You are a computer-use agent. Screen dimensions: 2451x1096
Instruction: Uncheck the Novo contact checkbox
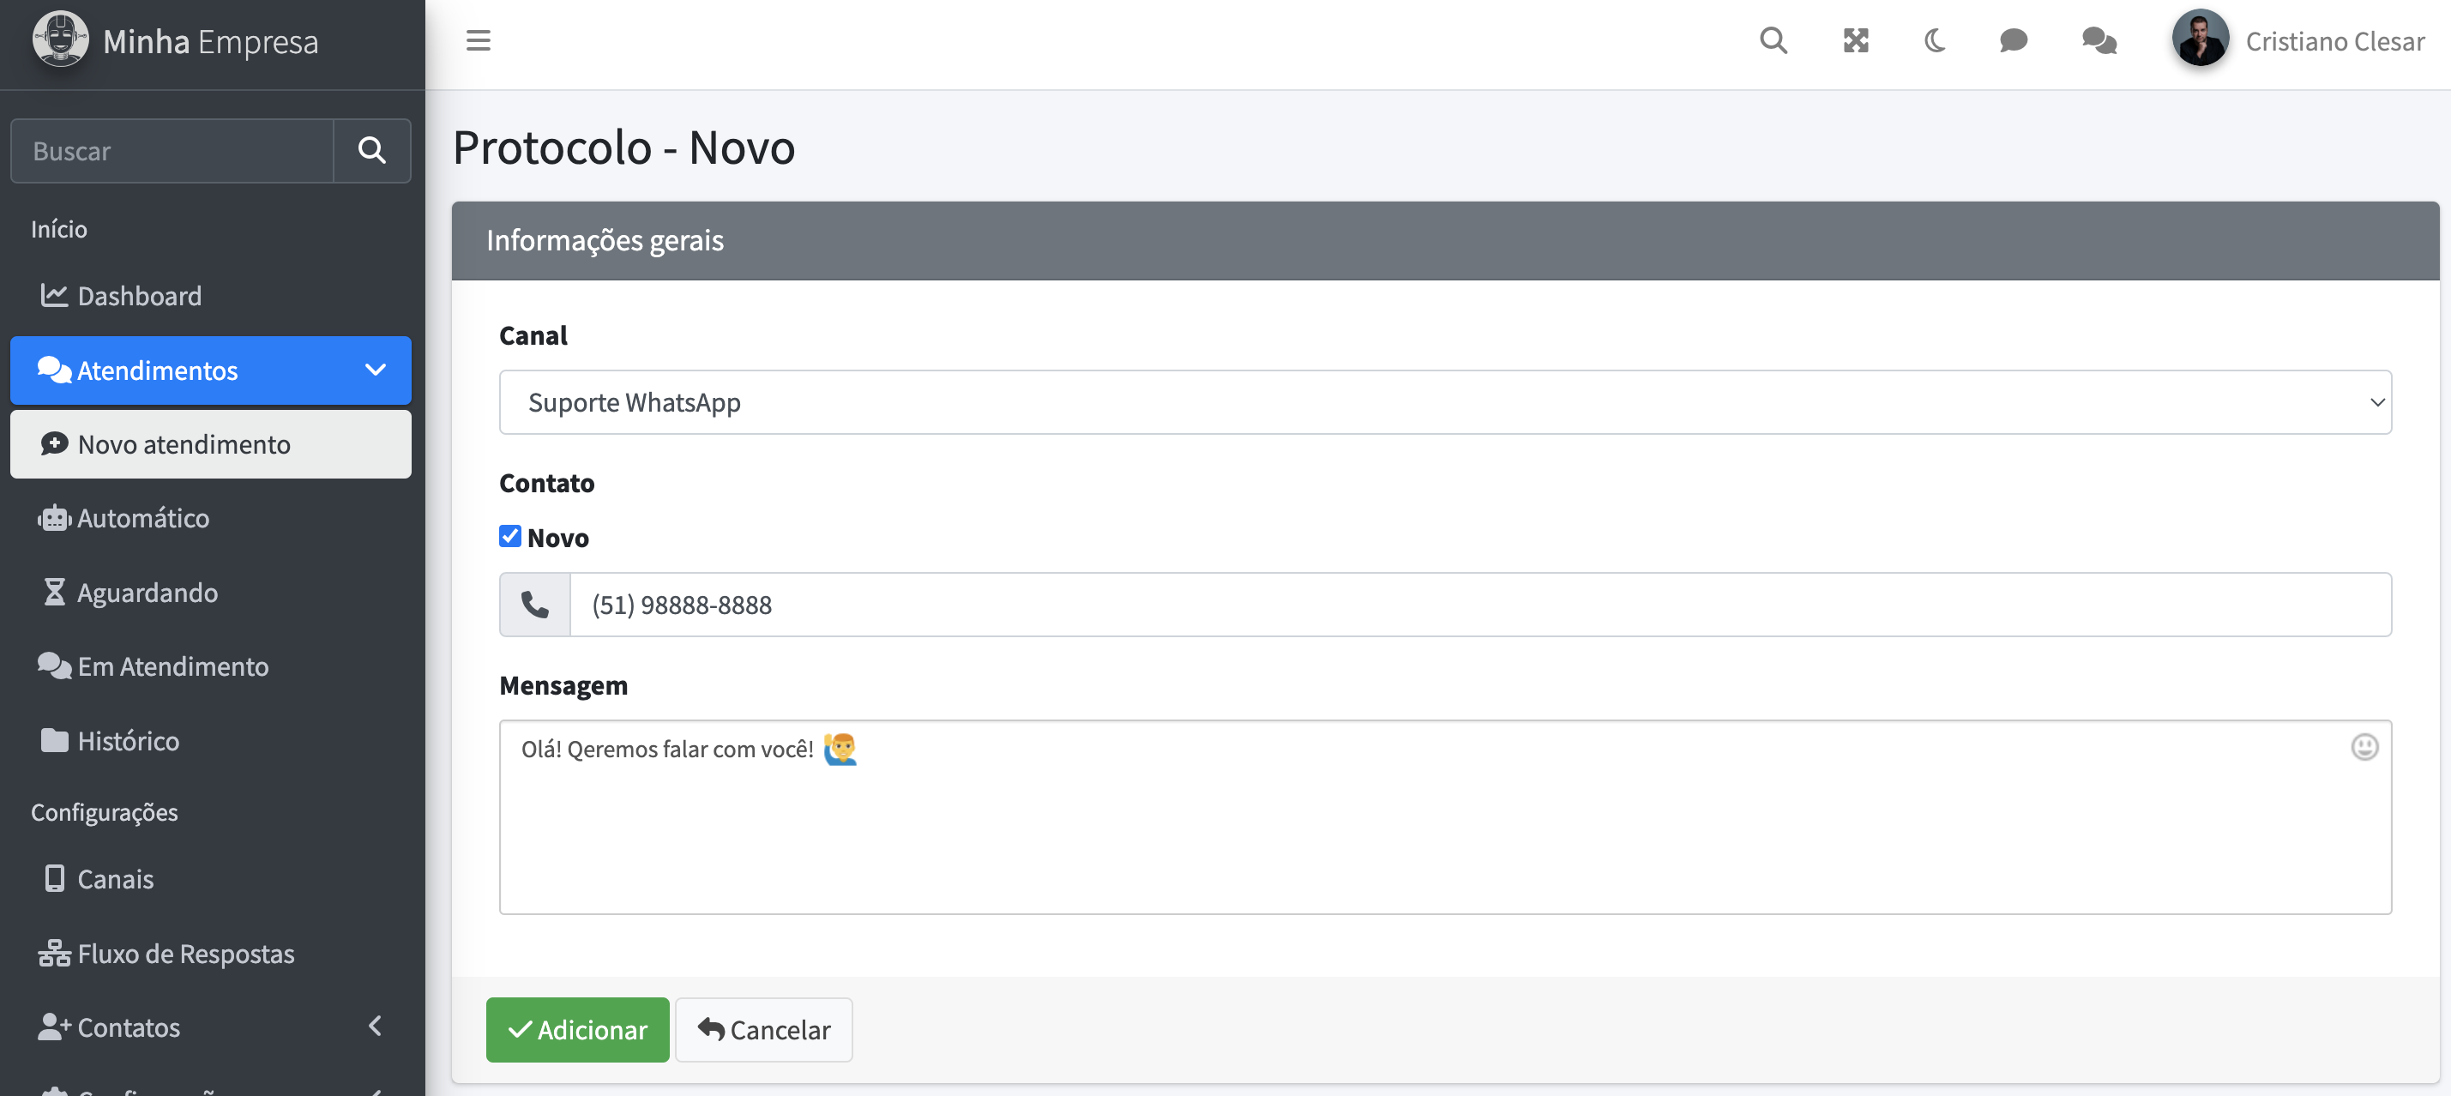coord(510,537)
